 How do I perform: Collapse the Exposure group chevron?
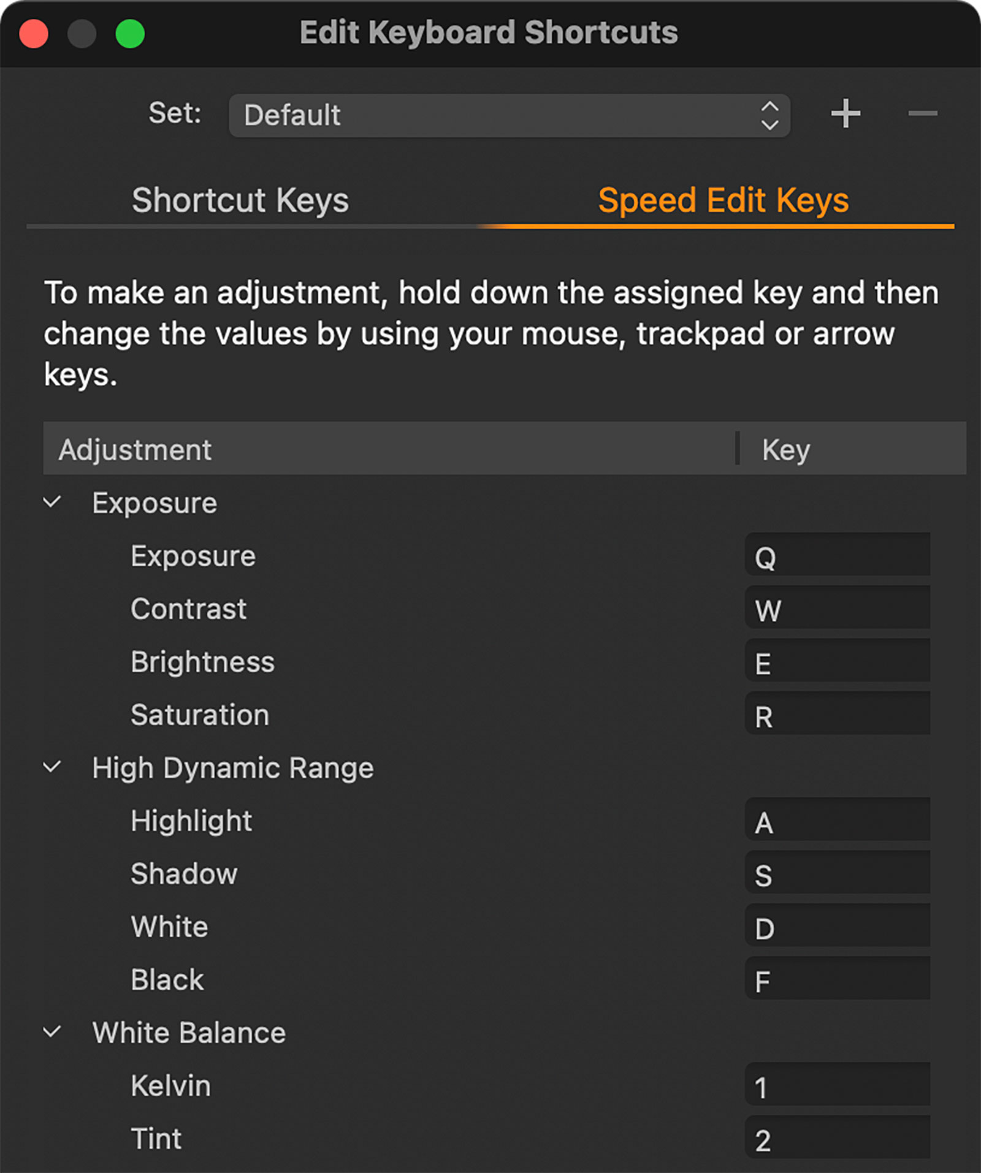pos(53,503)
